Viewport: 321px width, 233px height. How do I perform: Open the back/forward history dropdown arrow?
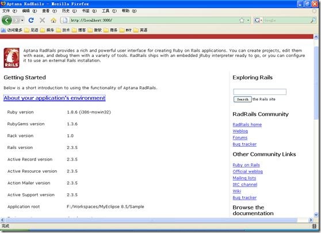click(22, 20)
